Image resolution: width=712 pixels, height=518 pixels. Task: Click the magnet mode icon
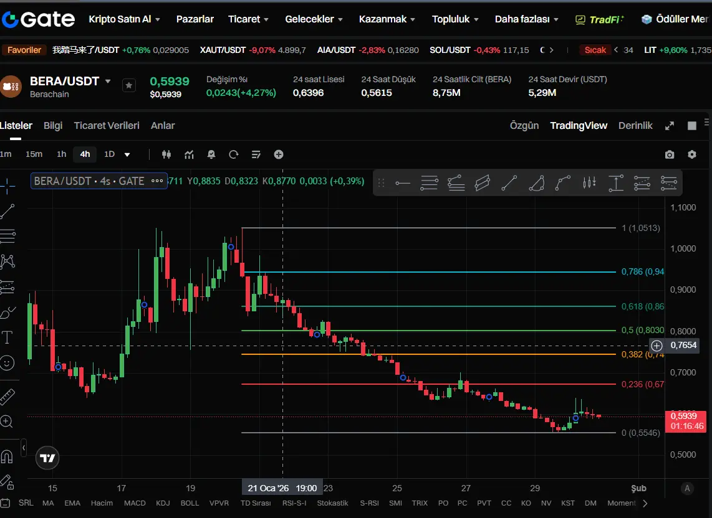(7, 456)
